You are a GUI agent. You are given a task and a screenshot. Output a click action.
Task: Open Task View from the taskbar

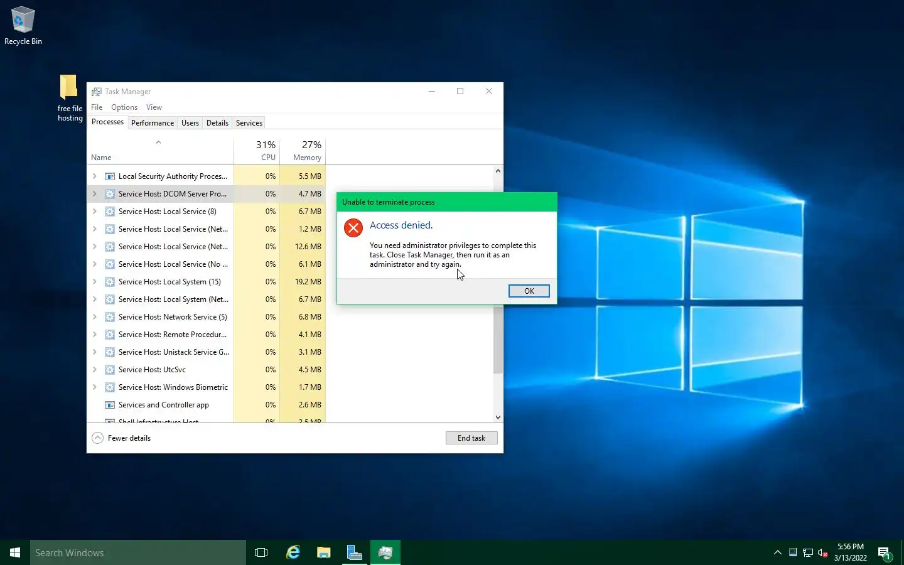tap(261, 552)
